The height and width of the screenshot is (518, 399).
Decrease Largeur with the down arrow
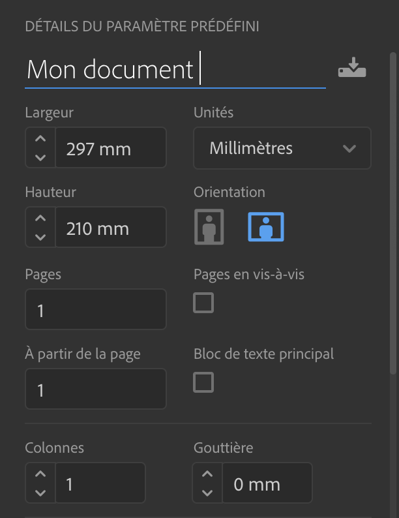[40, 158]
